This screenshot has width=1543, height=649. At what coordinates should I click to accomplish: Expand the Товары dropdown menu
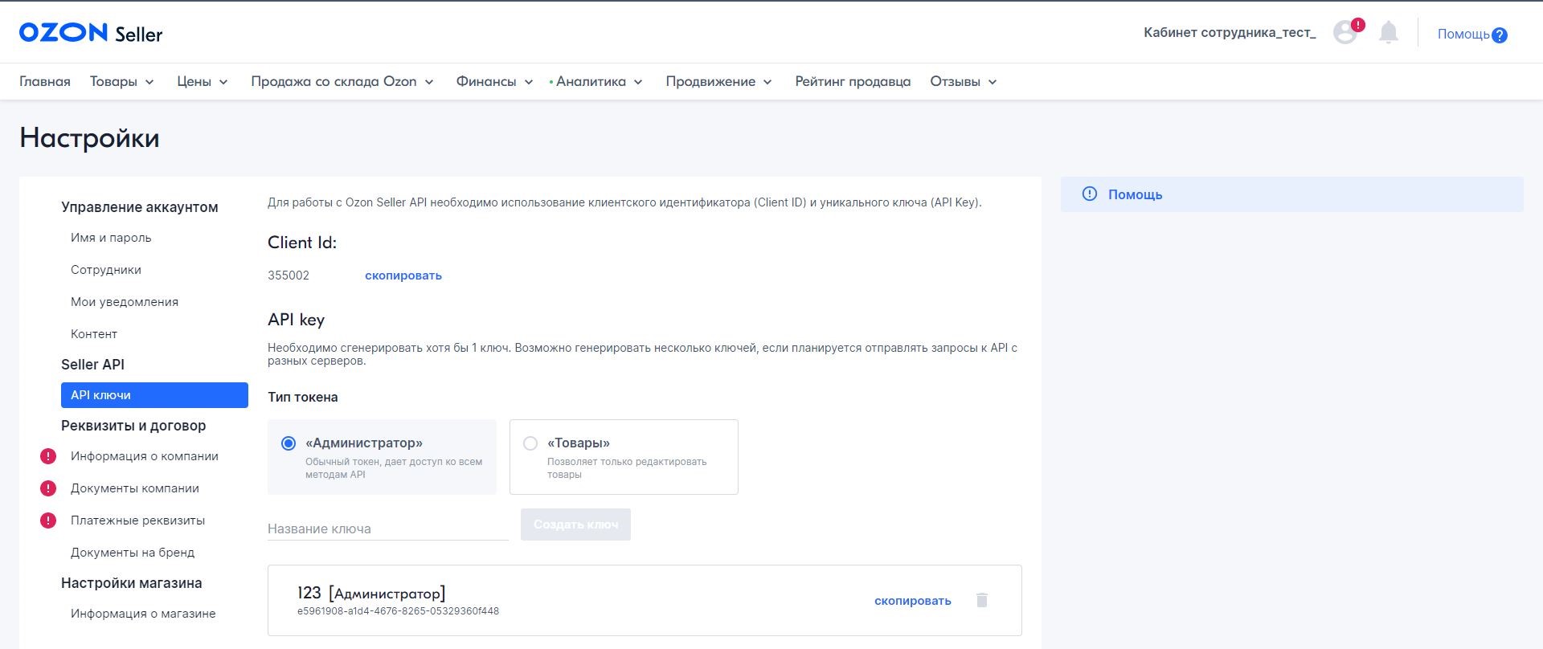122,82
